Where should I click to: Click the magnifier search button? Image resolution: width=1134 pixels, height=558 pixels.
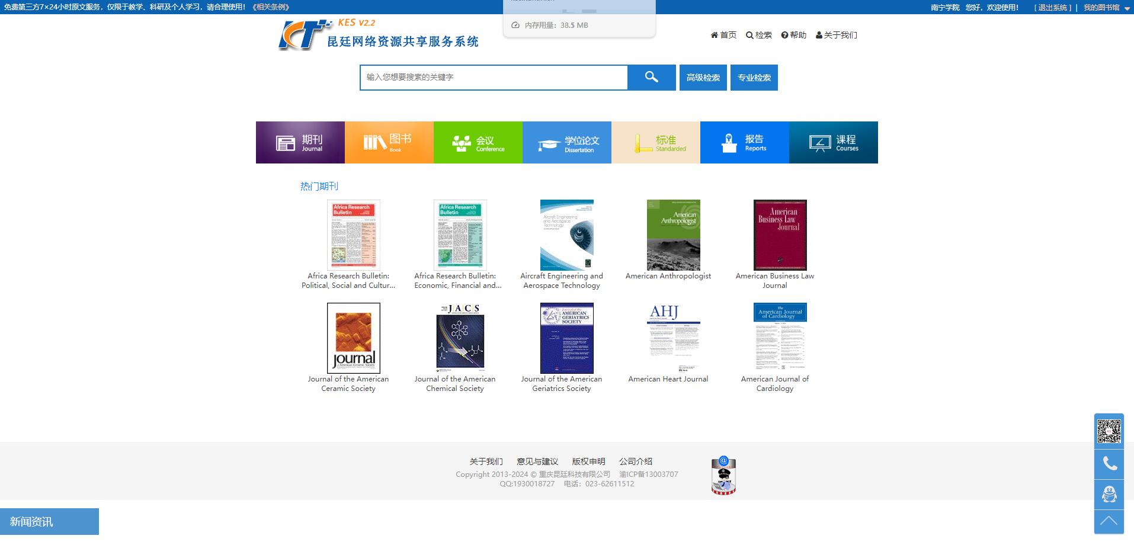tap(651, 78)
